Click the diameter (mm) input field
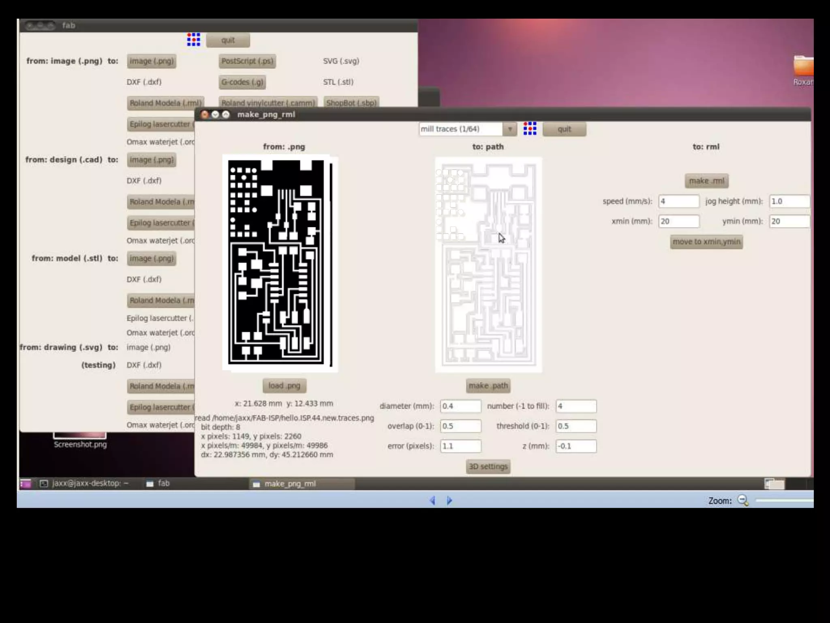This screenshot has height=623, width=830. [x=460, y=406]
